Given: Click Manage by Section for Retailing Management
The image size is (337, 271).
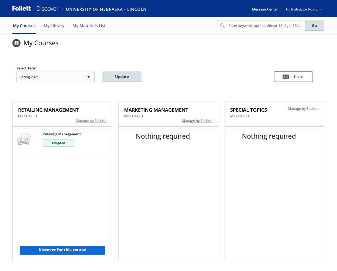Looking at the screenshot, I should click(x=91, y=121).
